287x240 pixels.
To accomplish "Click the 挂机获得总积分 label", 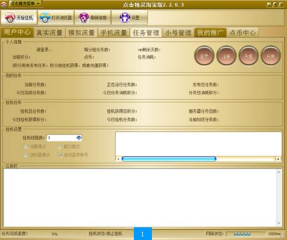I will (x=122, y=111).
